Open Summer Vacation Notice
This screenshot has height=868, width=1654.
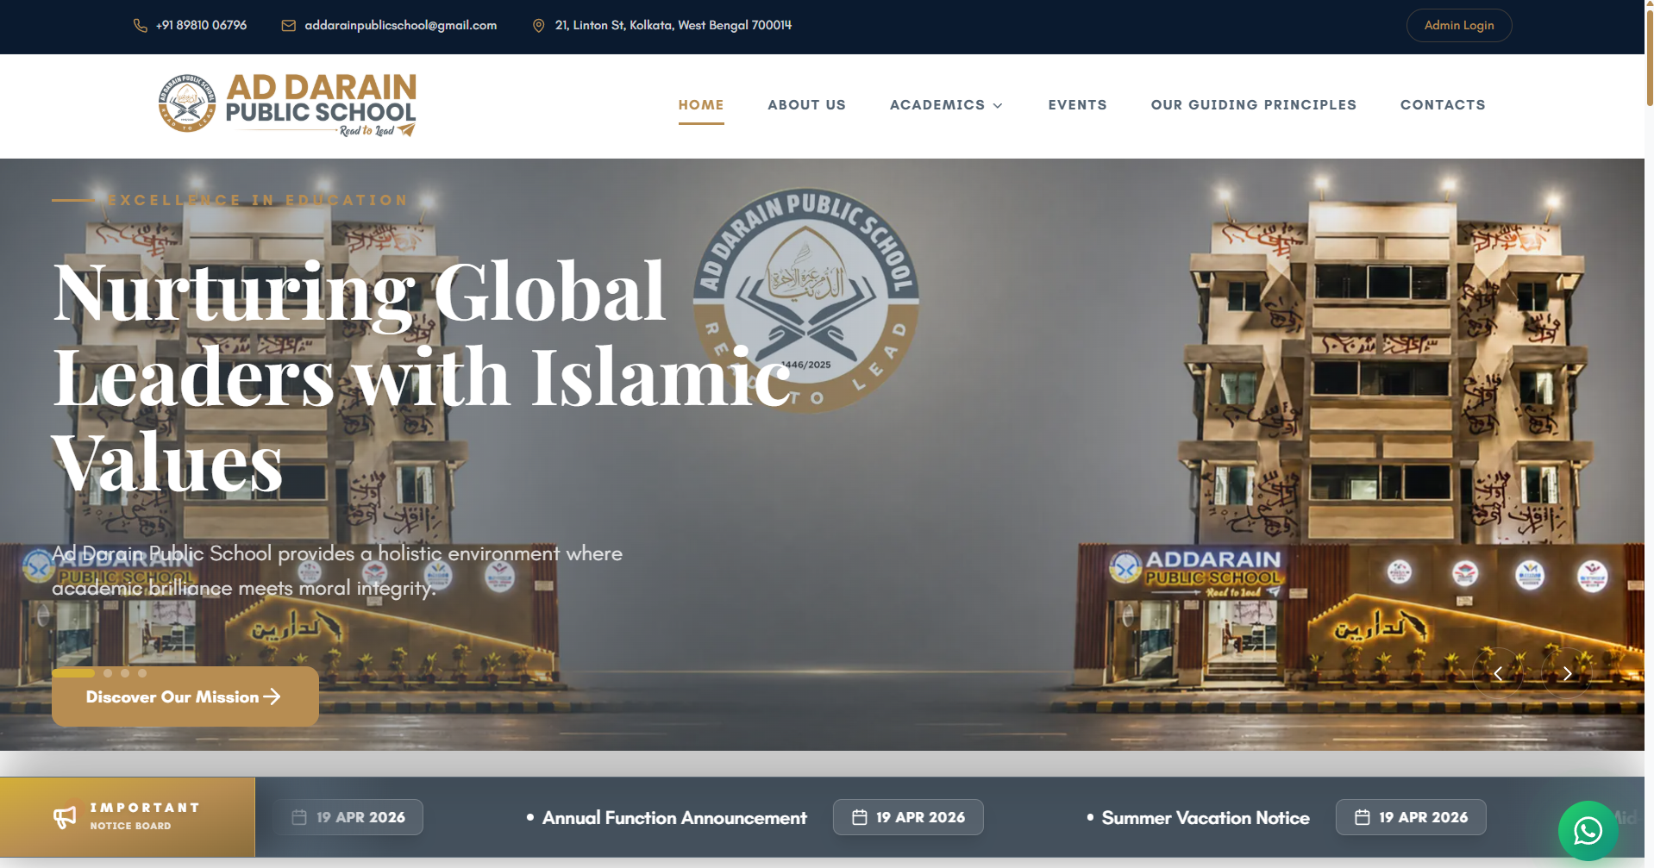click(x=1206, y=818)
